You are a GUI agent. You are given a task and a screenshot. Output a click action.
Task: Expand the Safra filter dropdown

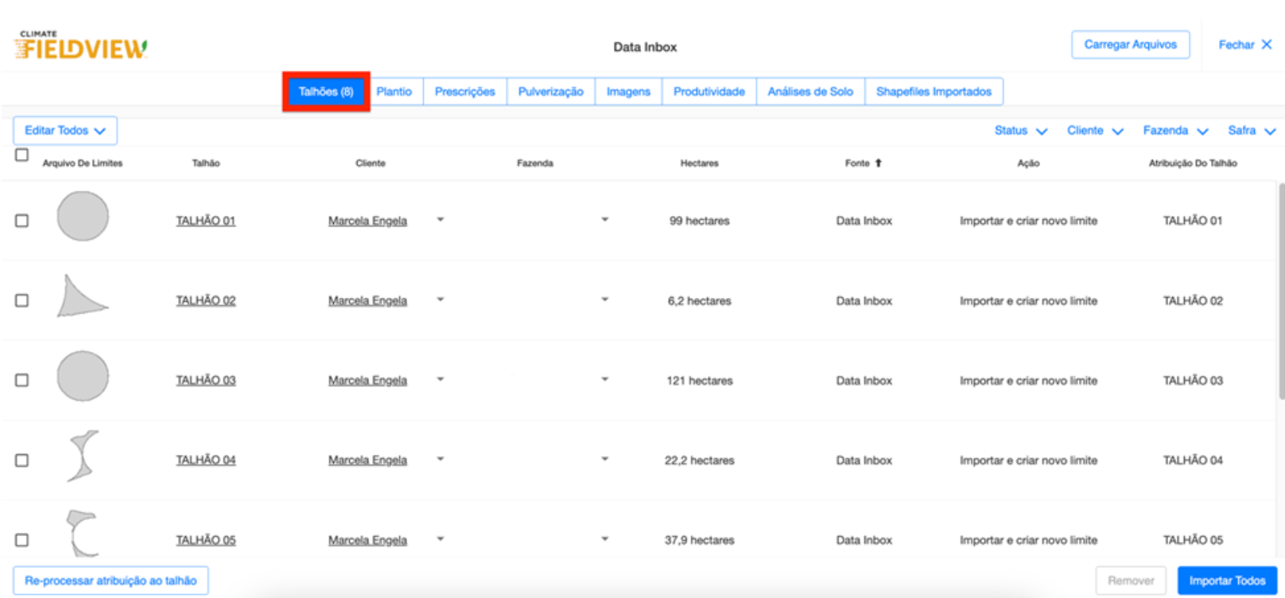pyautogui.click(x=1251, y=130)
